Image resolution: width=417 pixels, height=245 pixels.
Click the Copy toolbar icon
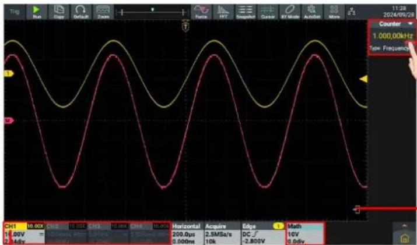pyautogui.click(x=59, y=12)
